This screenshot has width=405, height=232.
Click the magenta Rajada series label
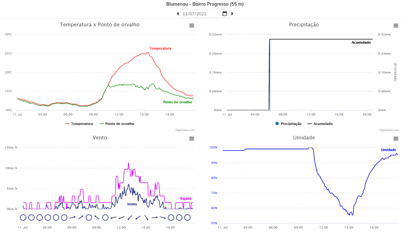pos(185,198)
